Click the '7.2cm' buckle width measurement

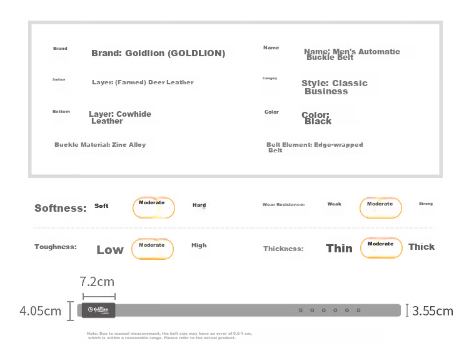(97, 282)
